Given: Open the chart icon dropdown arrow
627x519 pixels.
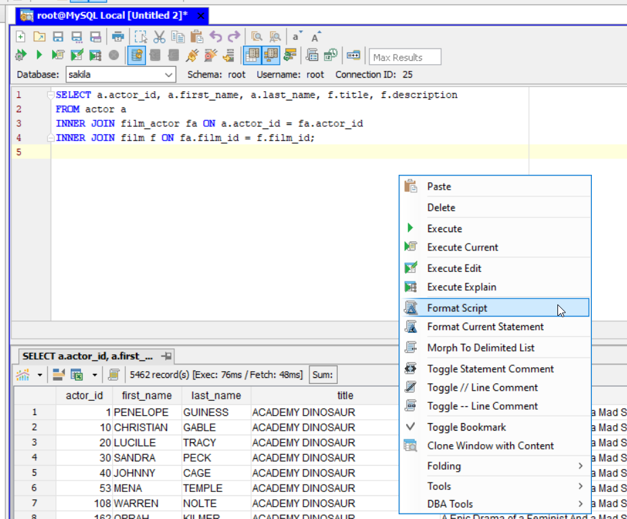Looking at the screenshot, I should point(40,375).
